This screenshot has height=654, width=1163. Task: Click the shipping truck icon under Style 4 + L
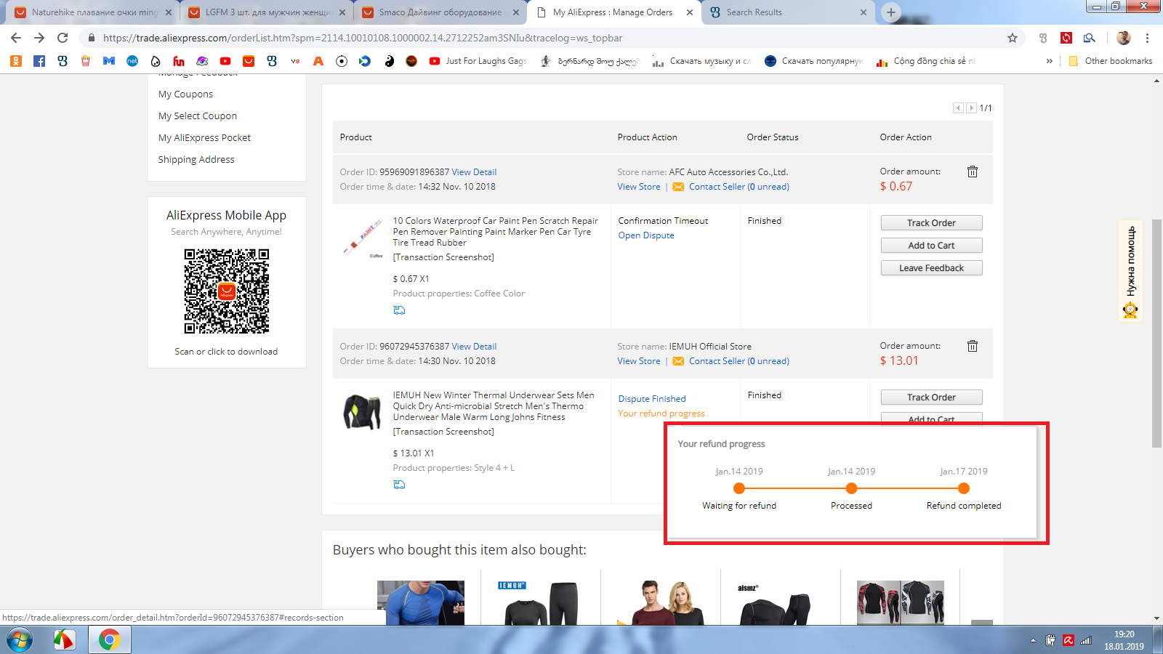tap(399, 485)
